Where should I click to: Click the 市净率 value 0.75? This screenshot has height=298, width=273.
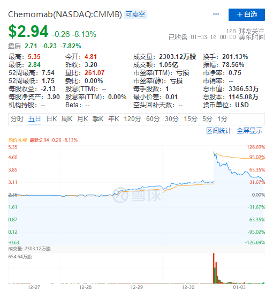coord(235,73)
